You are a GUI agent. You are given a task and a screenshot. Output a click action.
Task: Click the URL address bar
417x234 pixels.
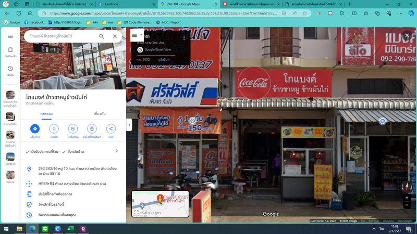click(x=163, y=13)
